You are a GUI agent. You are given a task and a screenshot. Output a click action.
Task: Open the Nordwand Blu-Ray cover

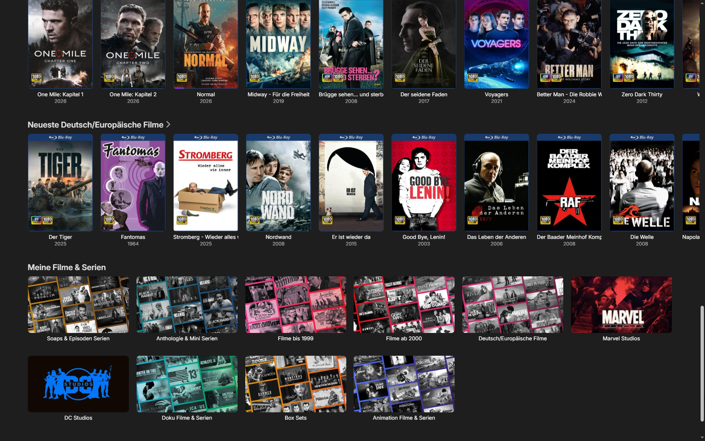click(278, 183)
